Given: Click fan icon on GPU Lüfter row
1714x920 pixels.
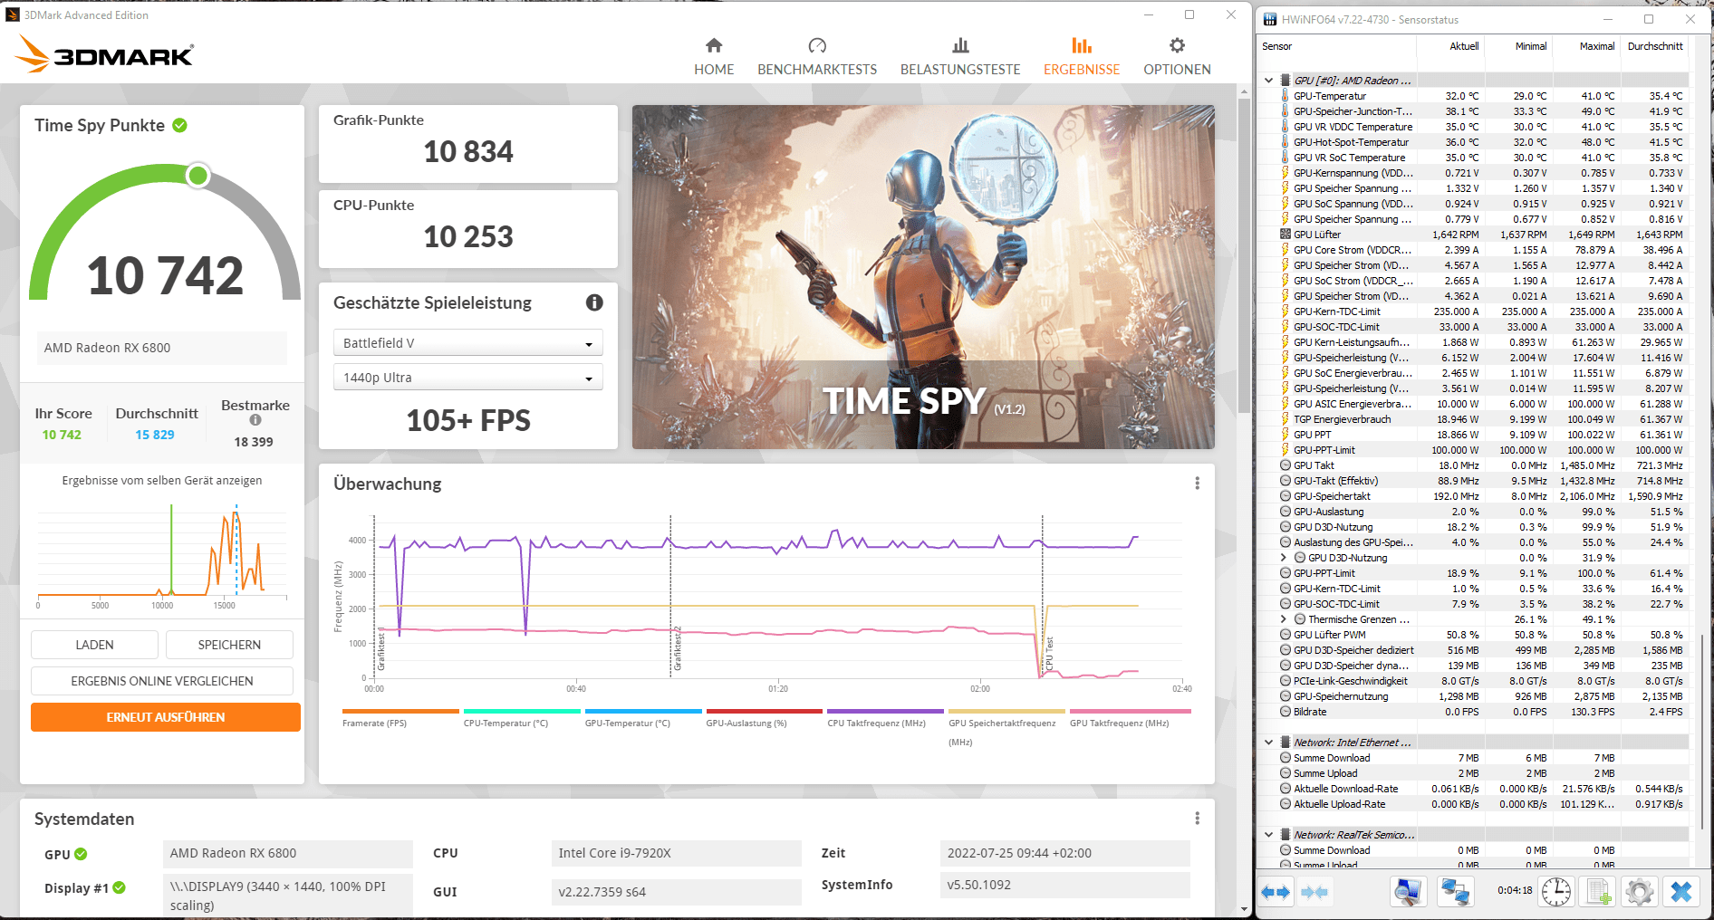Looking at the screenshot, I should (1285, 235).
